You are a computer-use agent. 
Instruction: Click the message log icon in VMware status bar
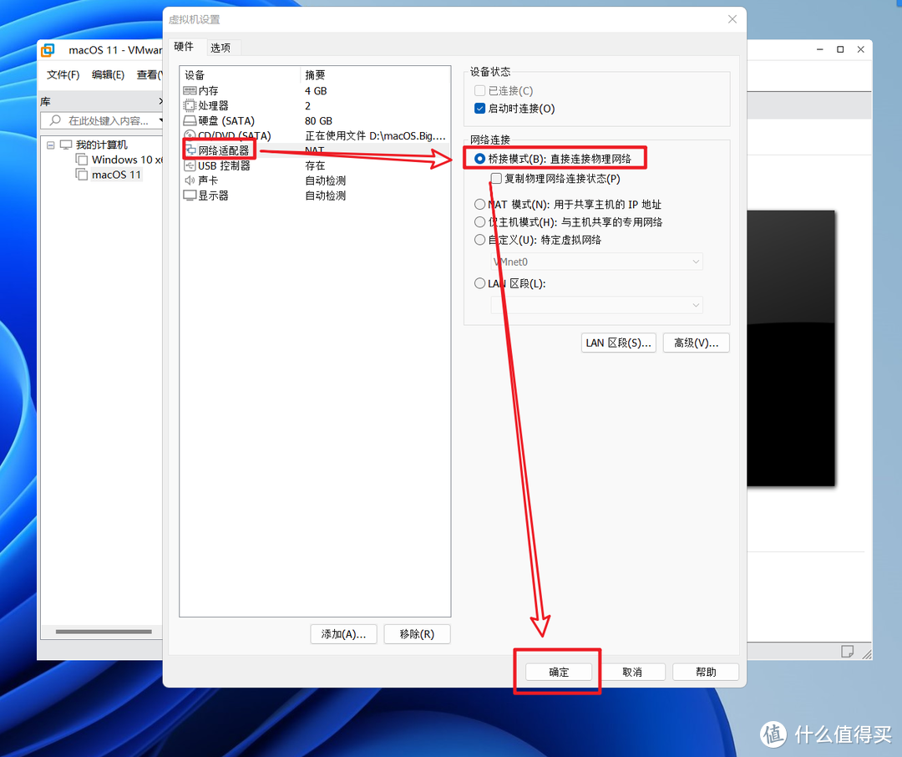tap(848, 651)
